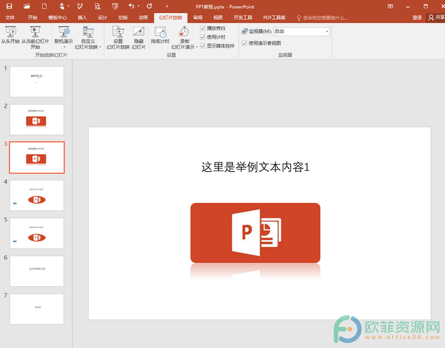Select the 幻灯片放映 (Slide Show) tab
Screen dimensions: 445x348
click(x=171, y=18)
